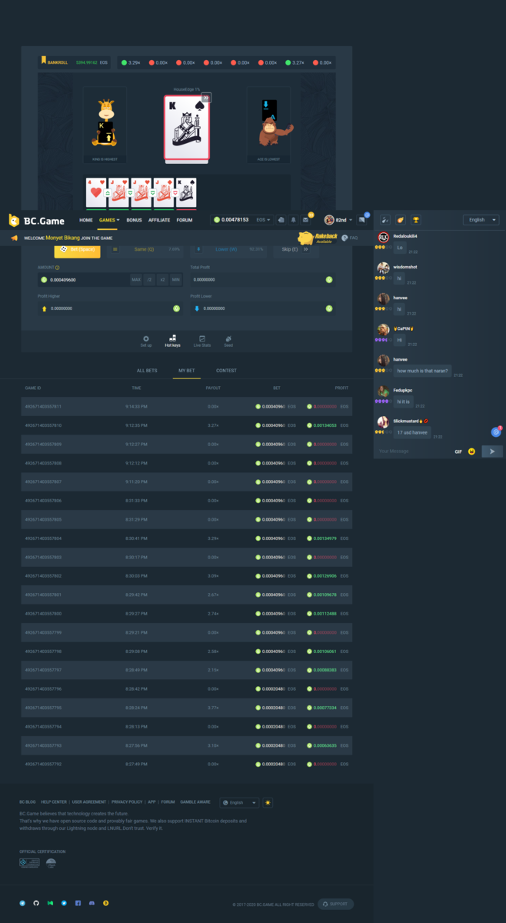
Task: Switch to the All Bets tab
Action: [147, 371]
